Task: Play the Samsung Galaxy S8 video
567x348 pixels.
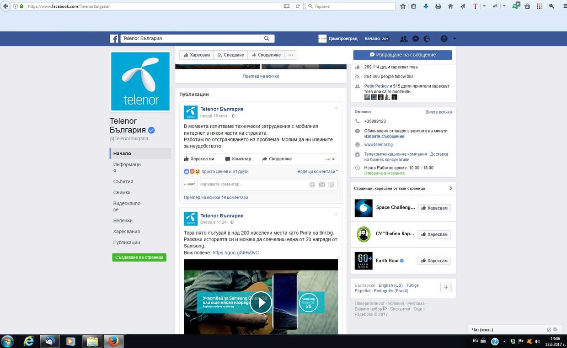Action: click(x=261, y=302)
